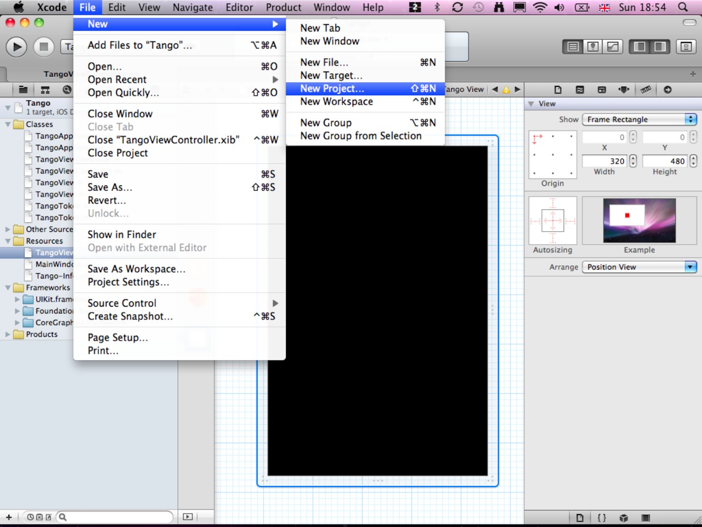Click the Run (play) button in toolbar
This screenshot has height=527, width=702.
coord(16,47)
